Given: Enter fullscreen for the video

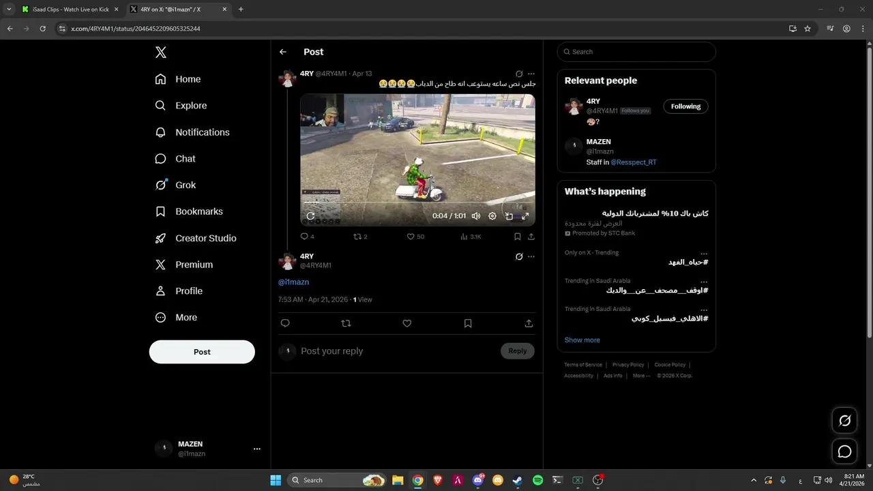Looking at the screenshot, I should (525, 216).
